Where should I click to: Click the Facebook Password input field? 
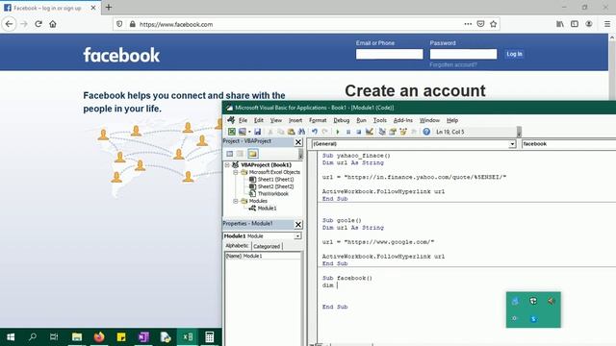tap(463, 54)
